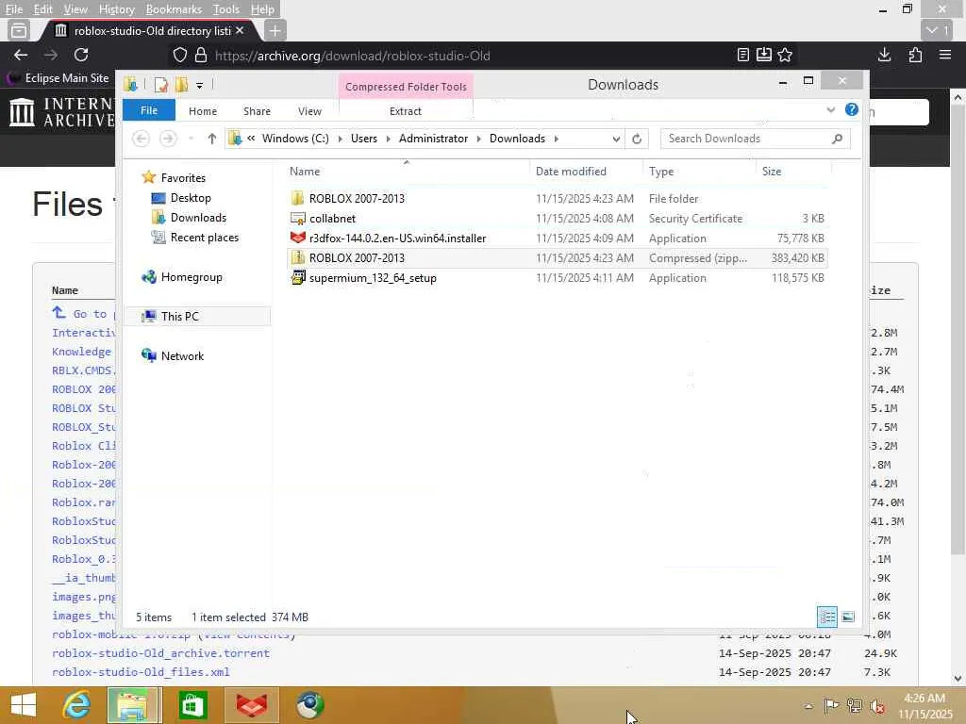Click the network tray icon
Image resolution: width=966 pixels, height=724 pixels.
coord(854,705)
